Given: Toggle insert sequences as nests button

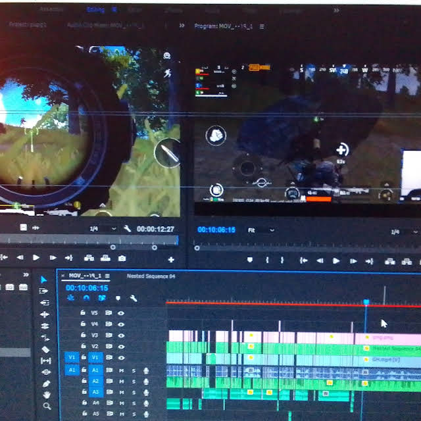Looking at the screenshot, I should pyautogui.click(x=70, y=297).
